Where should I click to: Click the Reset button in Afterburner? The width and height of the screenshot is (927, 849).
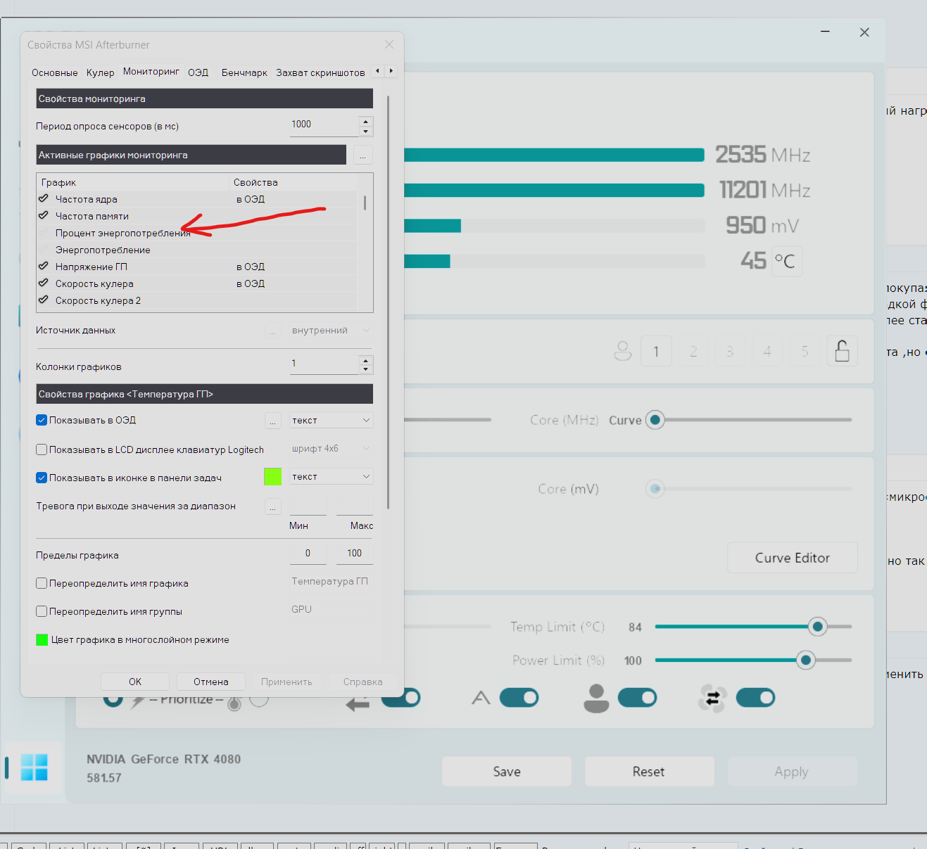648,772
